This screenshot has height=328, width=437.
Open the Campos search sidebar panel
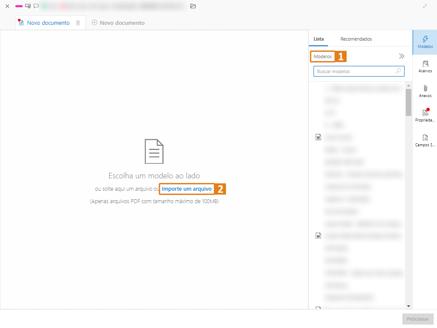[x=425, y=140]
